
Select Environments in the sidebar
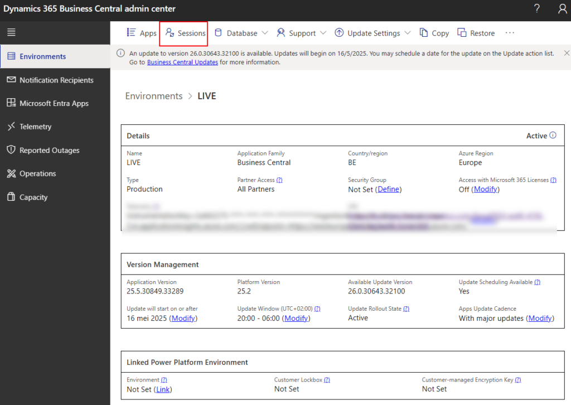[x=55, y=56]
